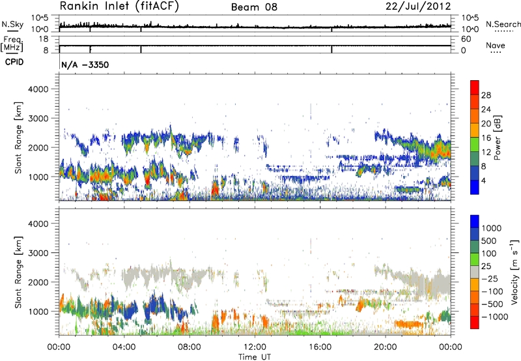Click the '16:00' time tick label

tap(320, 347)
